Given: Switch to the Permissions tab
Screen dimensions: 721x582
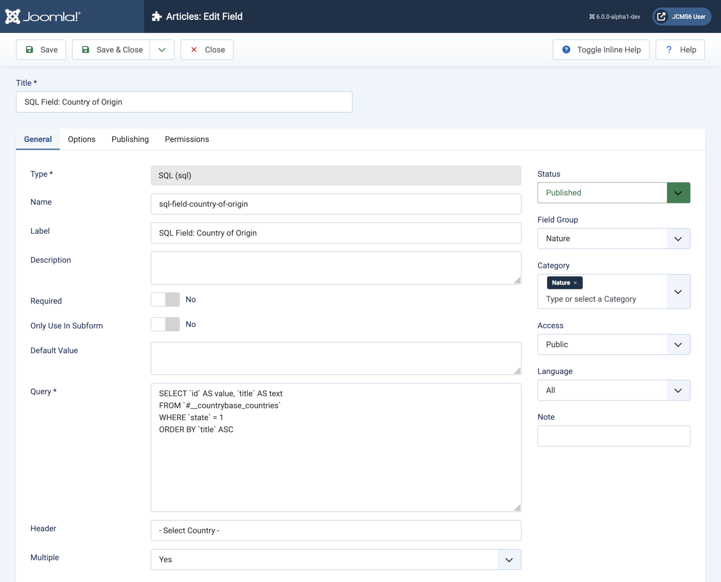Looking at the screenshot, I should 187,139.
